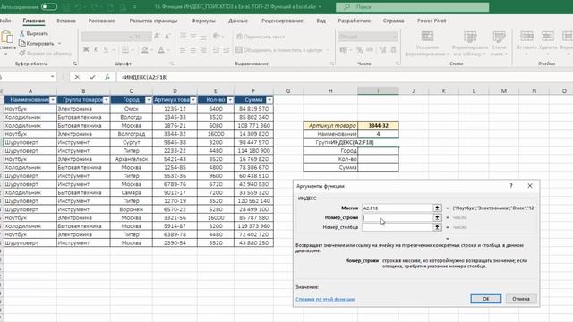Toggle the AutoSave switch
Image resolution: width=573 pixels, height=322 pixels.
tap(49, 6)
